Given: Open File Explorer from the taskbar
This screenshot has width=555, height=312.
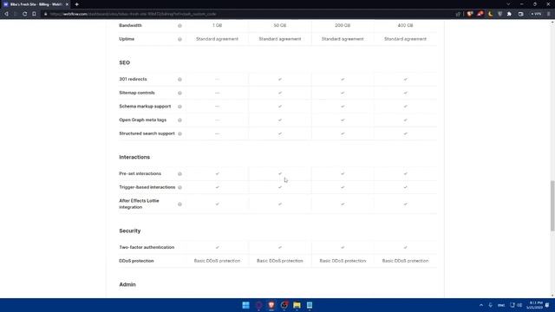Looking at the screenshot, I should pyautogui.click(x=297, y=305).
